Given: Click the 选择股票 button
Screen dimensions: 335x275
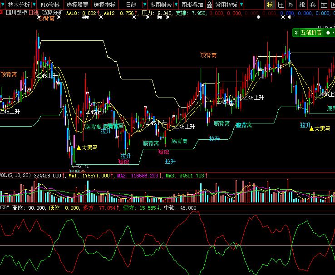Looking at the screenshot, I should (x=77, y=5).
